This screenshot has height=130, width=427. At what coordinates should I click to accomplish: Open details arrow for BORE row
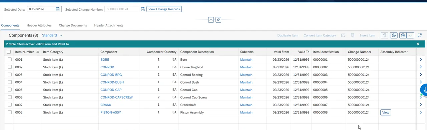[421, 60]
